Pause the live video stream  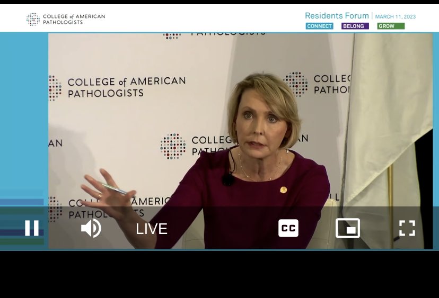pos(32,228)
